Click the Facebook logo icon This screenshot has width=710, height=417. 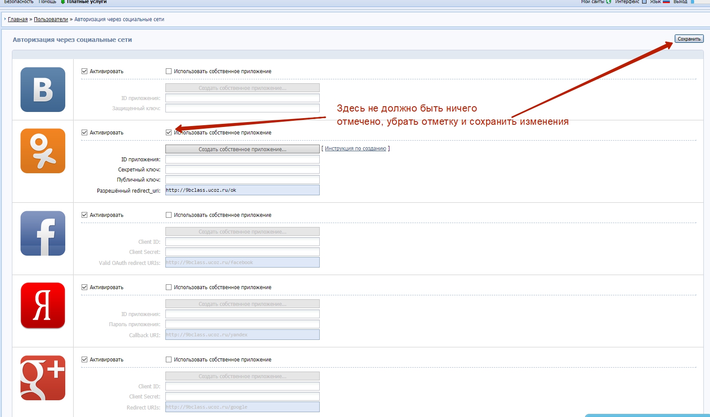tap(43, 233)
